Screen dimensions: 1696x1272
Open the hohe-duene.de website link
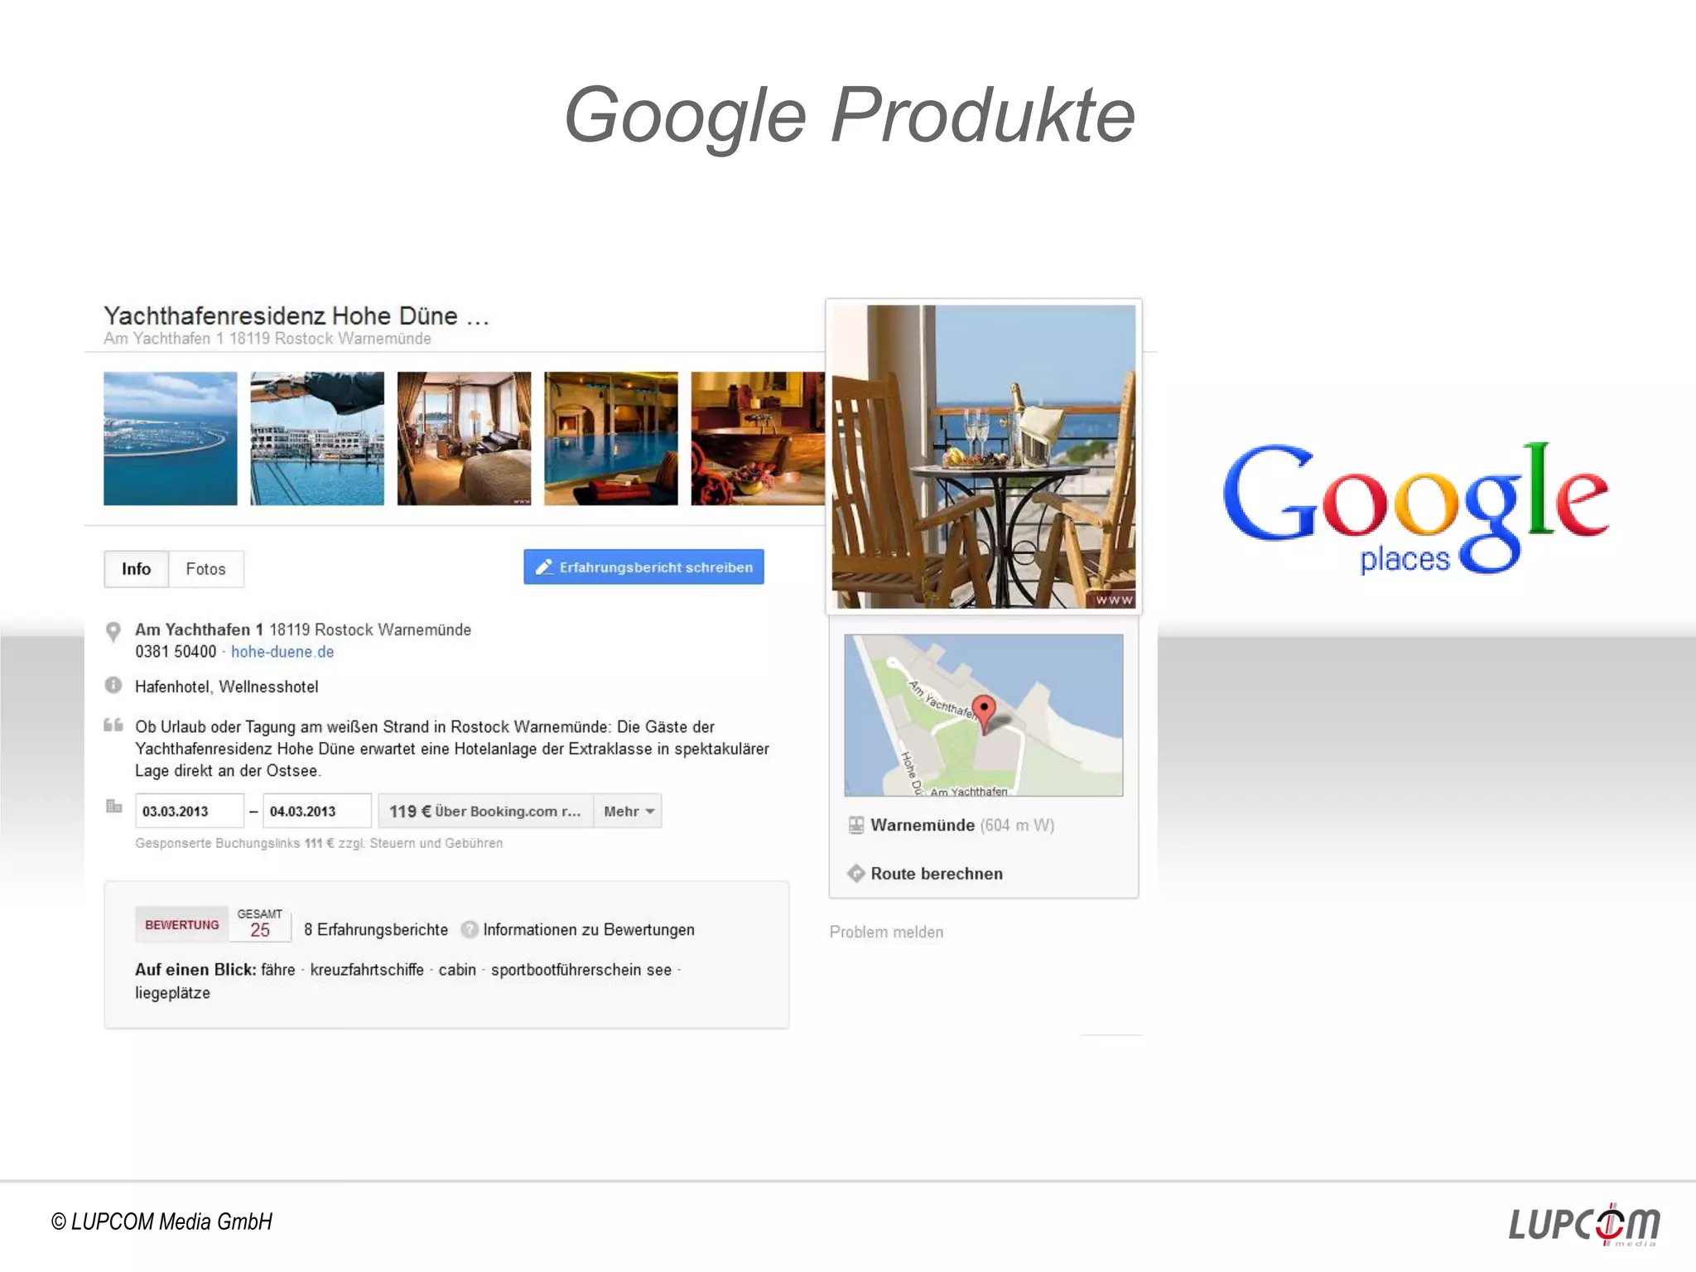click(x=282, y=652)
